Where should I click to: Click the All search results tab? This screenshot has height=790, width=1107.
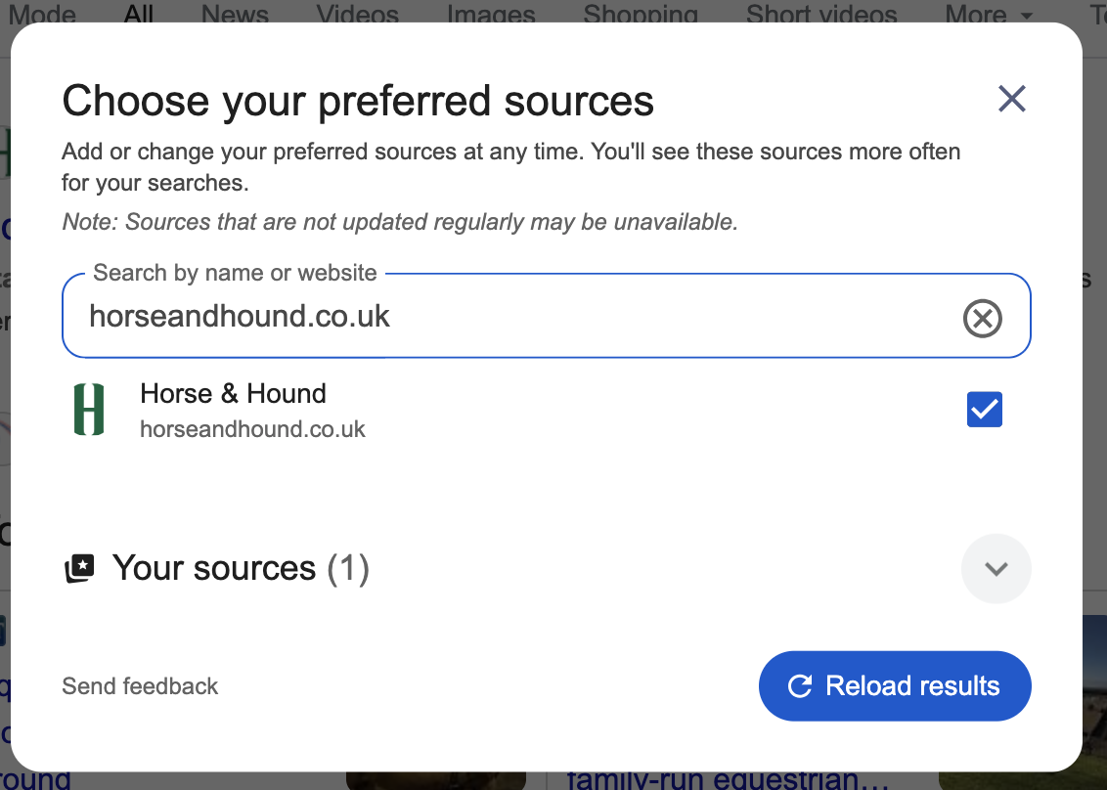tap(138, 15)
